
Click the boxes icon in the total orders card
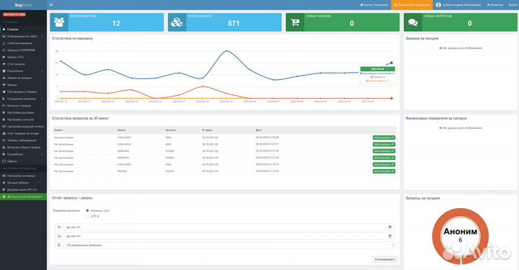pos(177,22)
